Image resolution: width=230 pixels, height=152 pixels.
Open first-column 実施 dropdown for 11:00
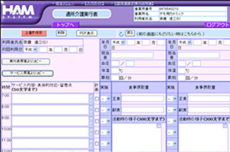[105, 144]
